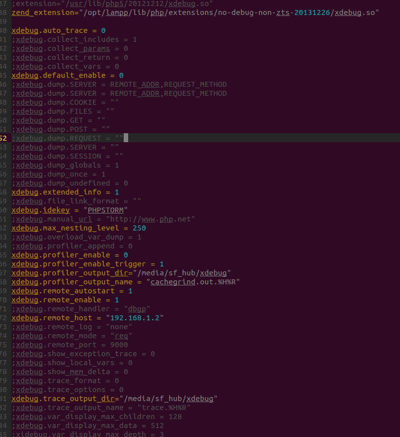This screenshot has height=437, width=400.
Task: Click the ';xdebug.dump_undefined = 0' line
Action: coord(70,183)
